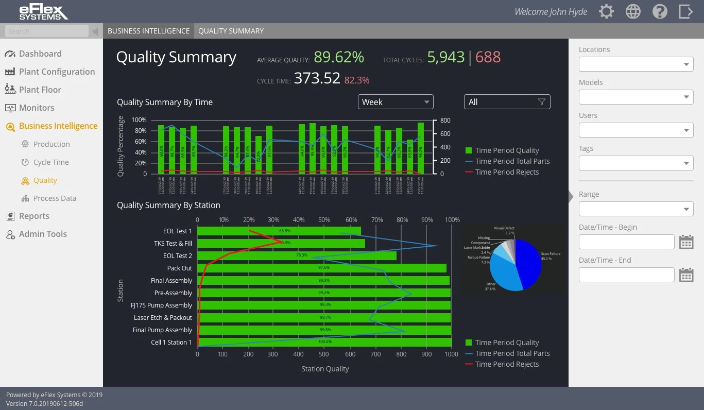
Task: Click the Quality item under Business Intelligence
Action: pos(45,180)
